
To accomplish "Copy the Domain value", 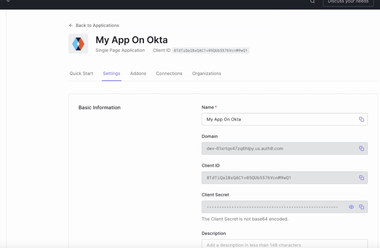I will coord(361,149).
